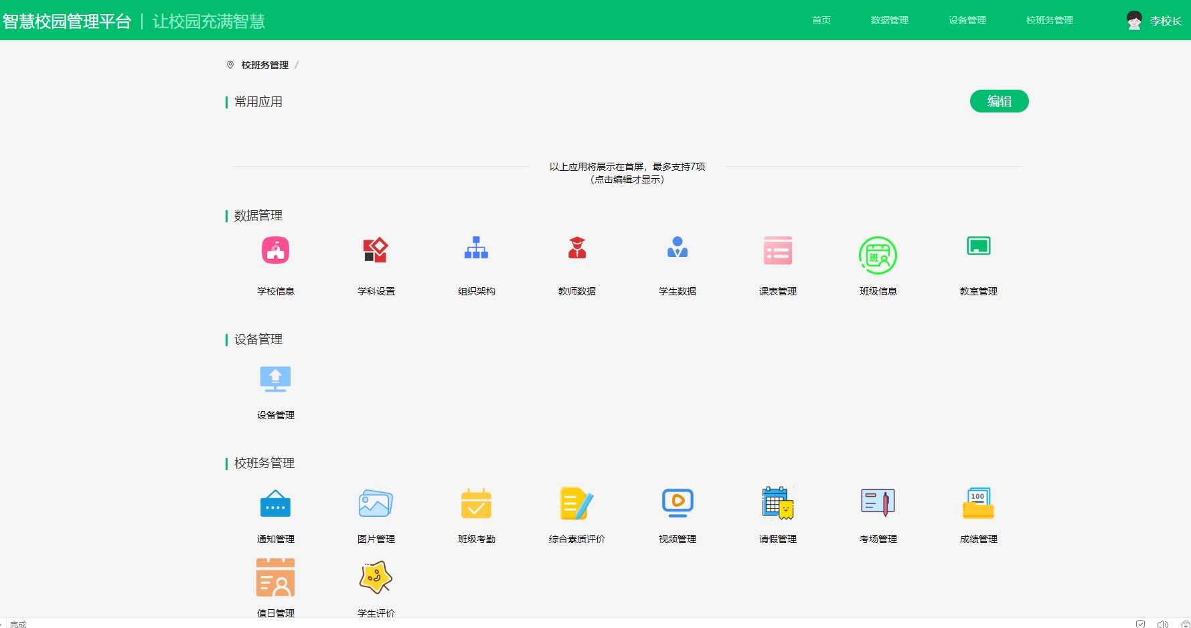Click the 班级考勤 label
Screen dimensions: 1191x628
[477, 539]
